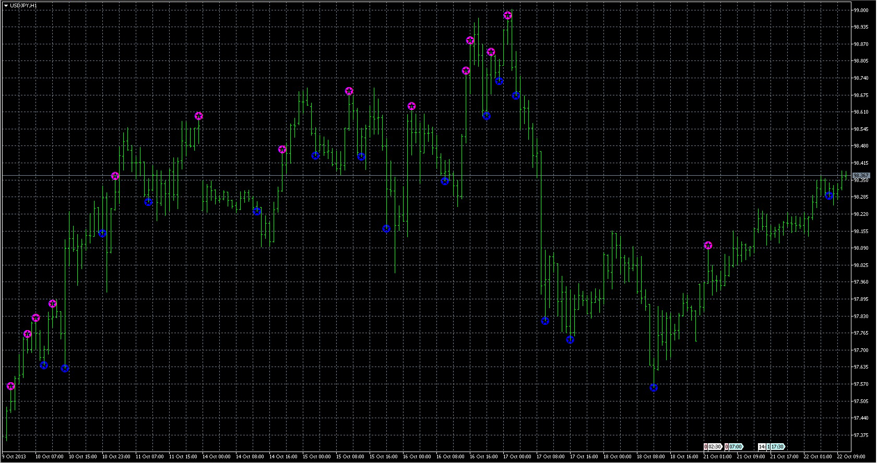Click the 02:30 time flag
877x463 pixels.
(714, 447)
